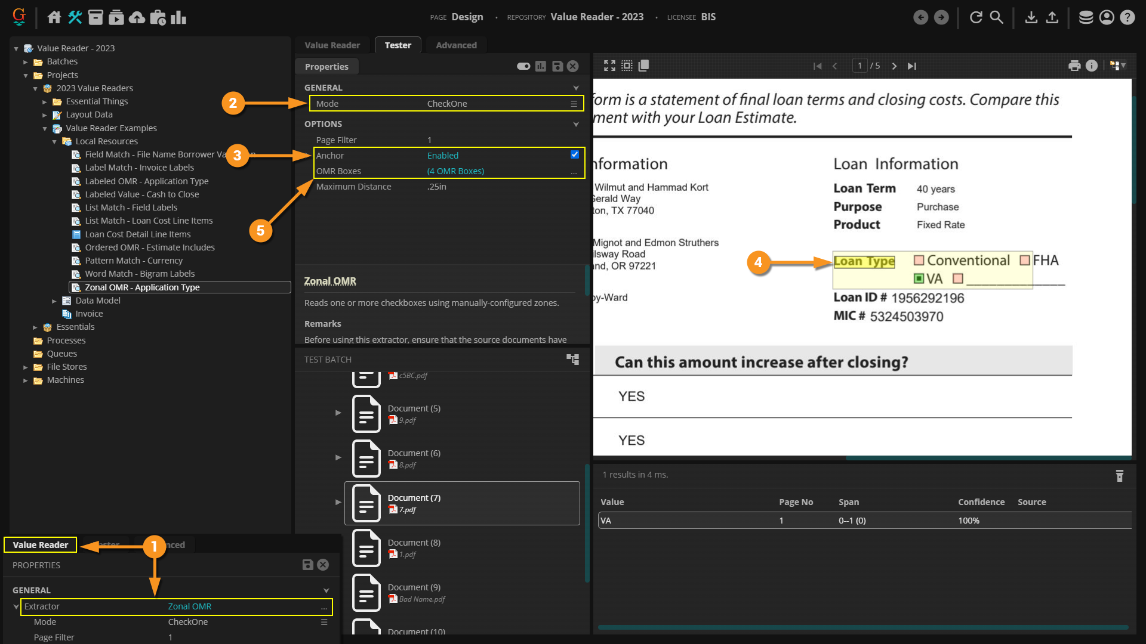Go to last page in viewer
Viewport: 1146px width, 644px height.
click(911, 66)
